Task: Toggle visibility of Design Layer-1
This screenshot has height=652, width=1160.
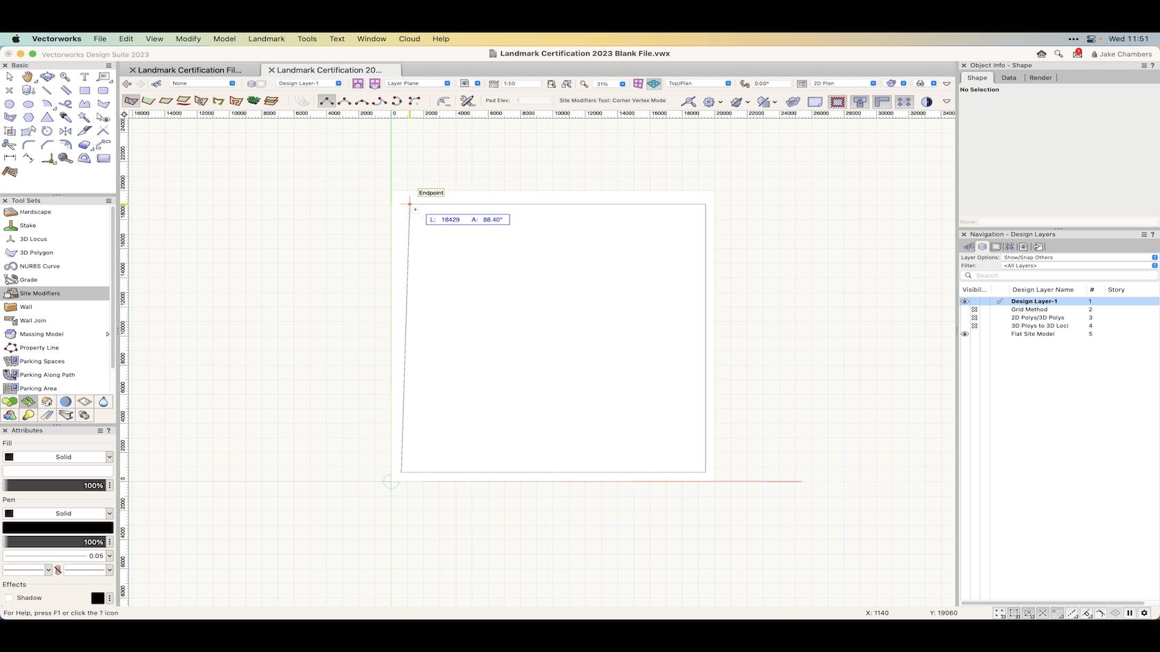Action: (x=965, y=302)
